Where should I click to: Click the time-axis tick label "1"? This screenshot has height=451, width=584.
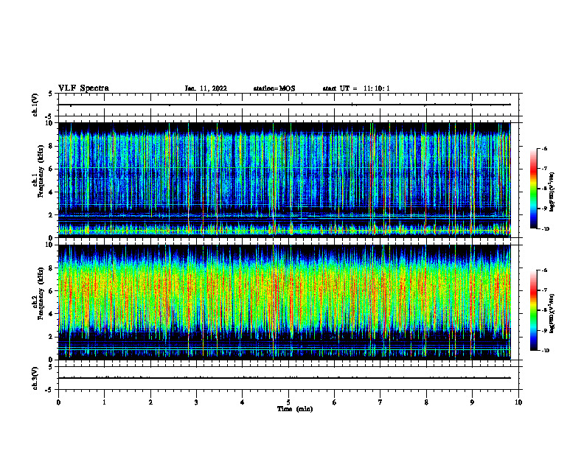104,402
